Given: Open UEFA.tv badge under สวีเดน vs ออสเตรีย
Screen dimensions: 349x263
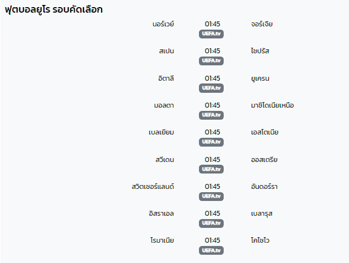Looking at the screenshot, I should (211, 169).
